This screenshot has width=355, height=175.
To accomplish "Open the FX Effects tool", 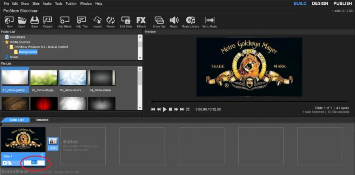I will (141, 22).
